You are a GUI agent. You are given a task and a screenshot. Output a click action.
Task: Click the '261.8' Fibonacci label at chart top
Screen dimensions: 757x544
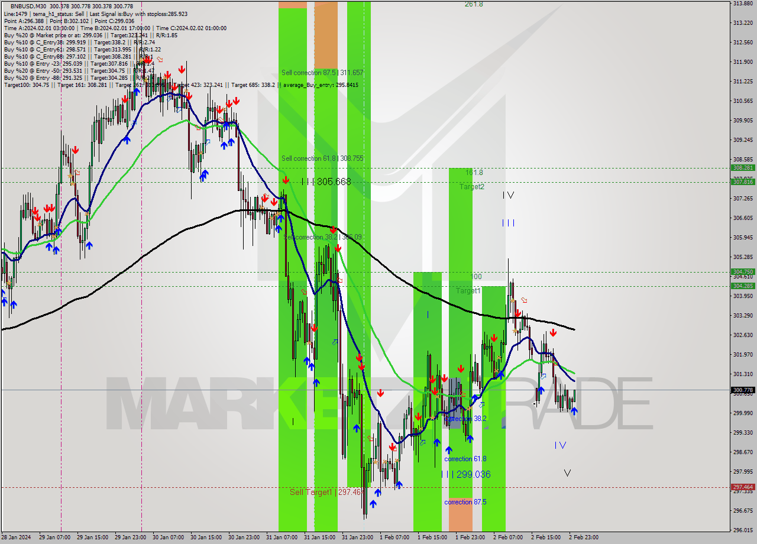[x=474, y=4]
